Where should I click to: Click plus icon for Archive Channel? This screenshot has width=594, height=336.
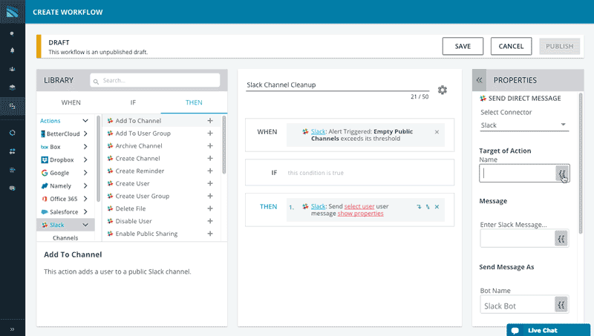pos(210,145)
